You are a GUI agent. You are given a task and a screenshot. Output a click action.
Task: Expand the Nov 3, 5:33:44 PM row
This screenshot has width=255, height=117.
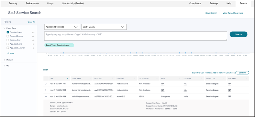[x=46, y=84]
